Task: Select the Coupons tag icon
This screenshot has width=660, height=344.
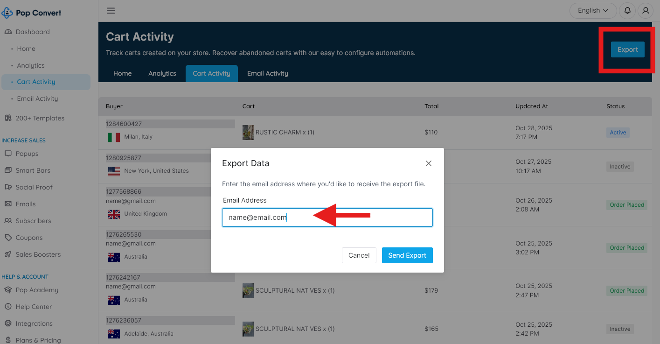Action: coord(8,238)
